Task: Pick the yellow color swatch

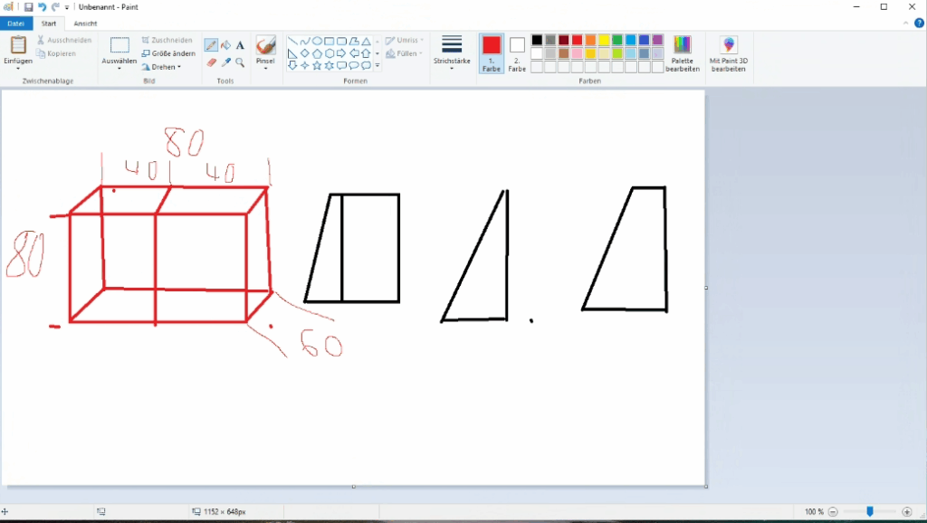Action: [604, 40]
